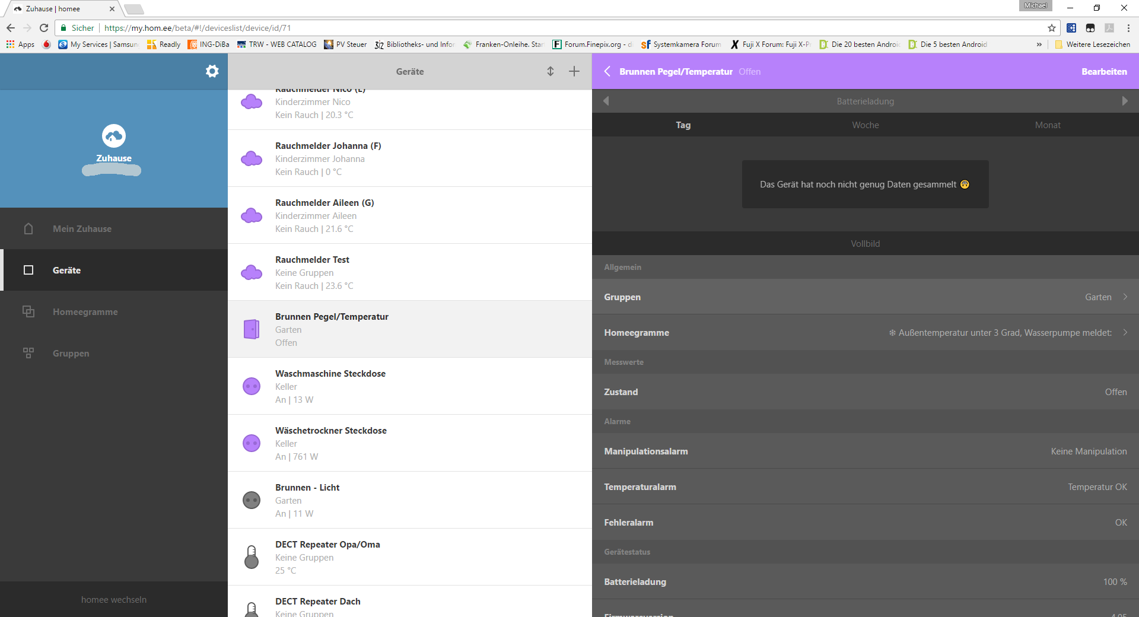1139x617 pixels.
Task: Click the Gruppen icon in sidebar
Action: tap(28, 353)
